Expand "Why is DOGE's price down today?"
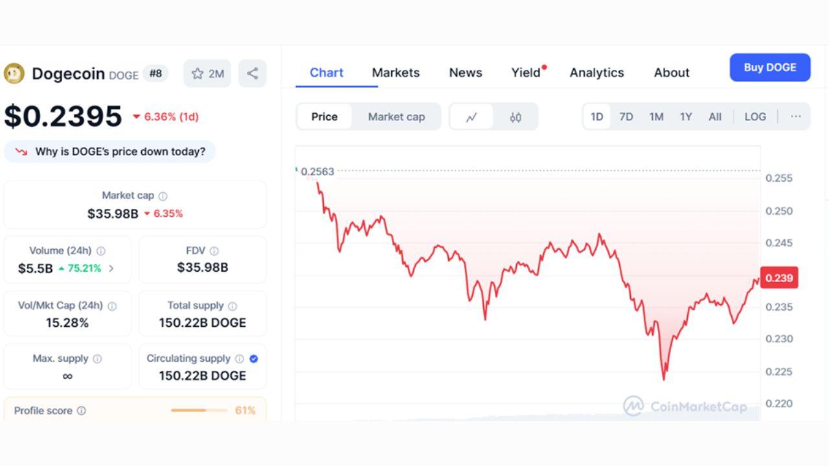Screen dimensions: 829x466 coord(110,151)
